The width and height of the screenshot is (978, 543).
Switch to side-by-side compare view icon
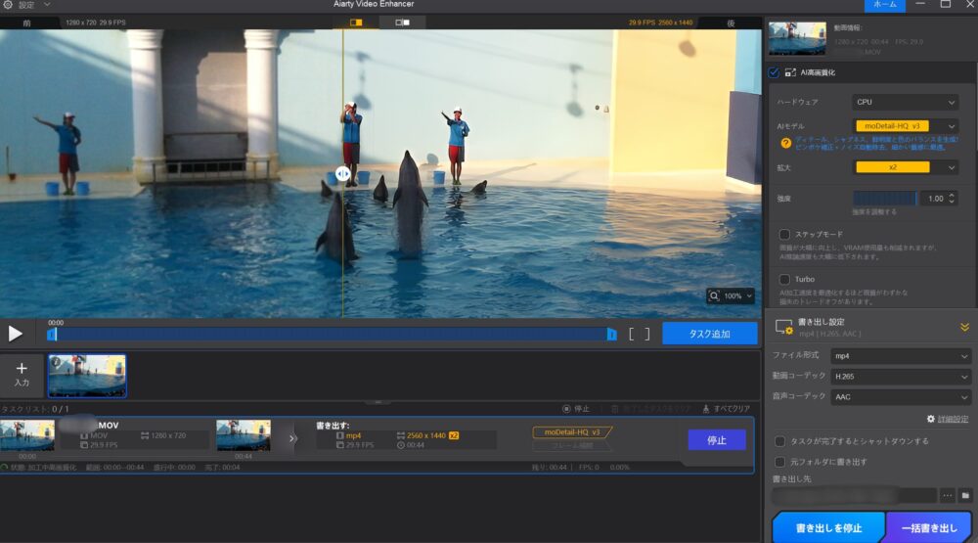click(x=402, y=22)
